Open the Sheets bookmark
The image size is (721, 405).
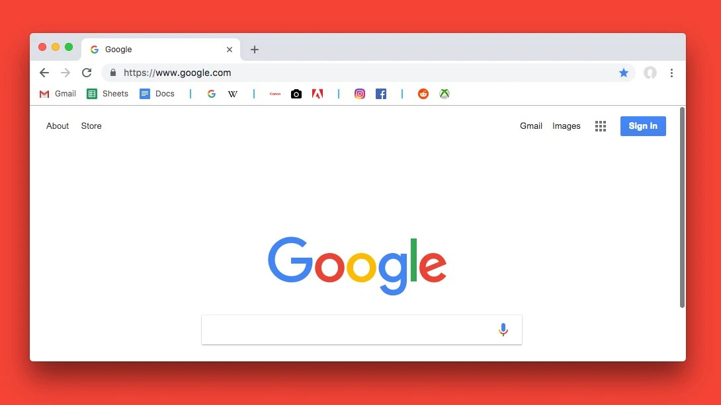click(108, 94)
